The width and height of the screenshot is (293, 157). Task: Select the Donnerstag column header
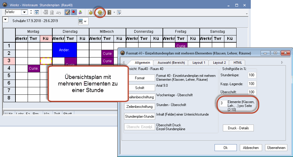pos(144,32)
